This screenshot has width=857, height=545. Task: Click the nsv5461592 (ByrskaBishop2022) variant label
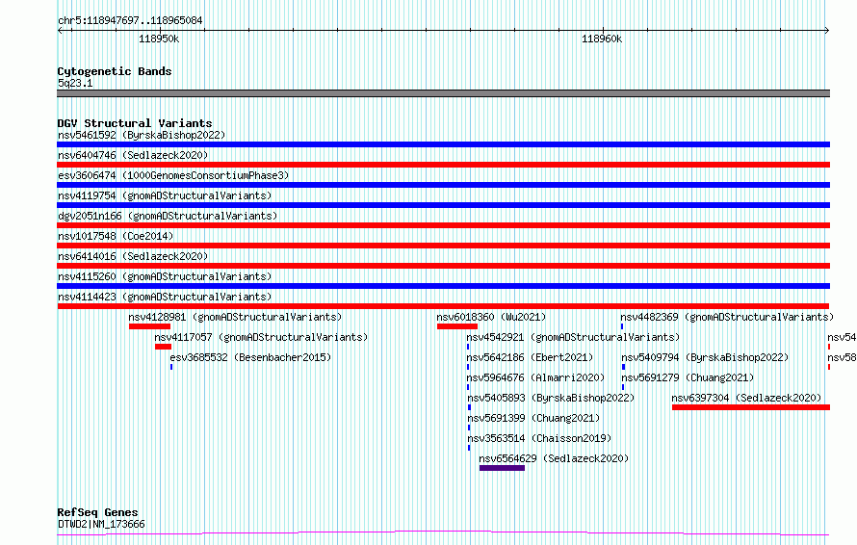tap(142, 135)
